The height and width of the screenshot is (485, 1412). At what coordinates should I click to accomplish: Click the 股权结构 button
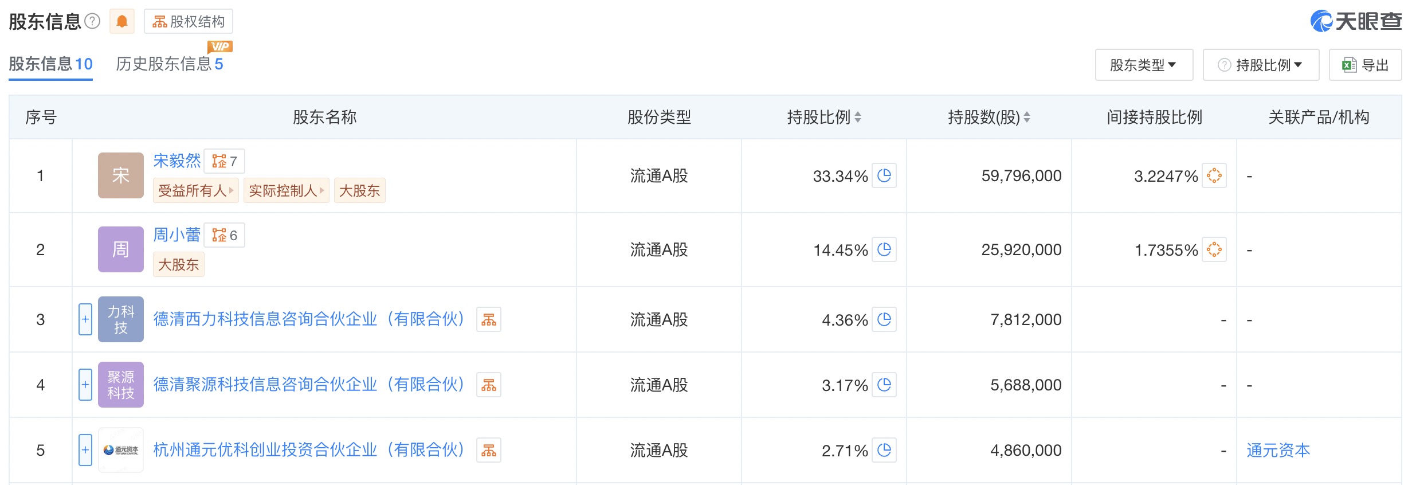click(x=188, y=22)
